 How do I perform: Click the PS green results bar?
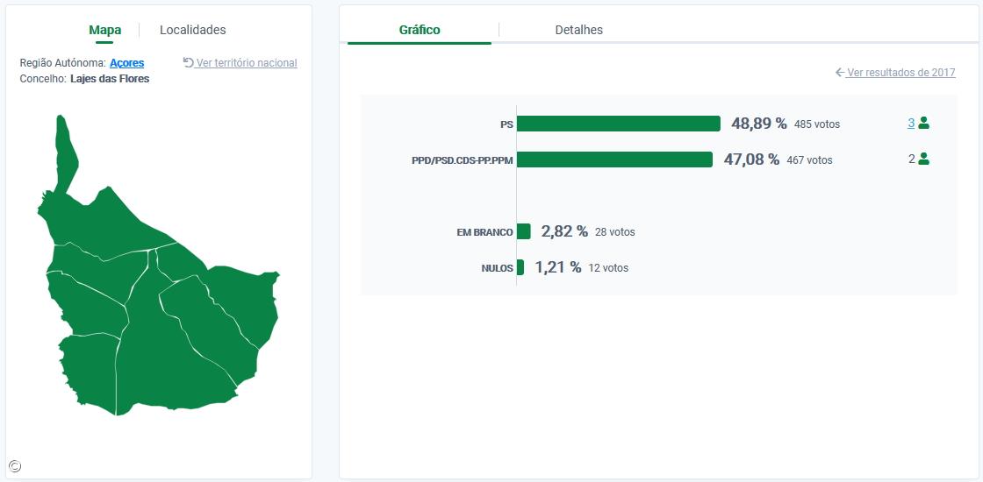[x=619, y=124]
